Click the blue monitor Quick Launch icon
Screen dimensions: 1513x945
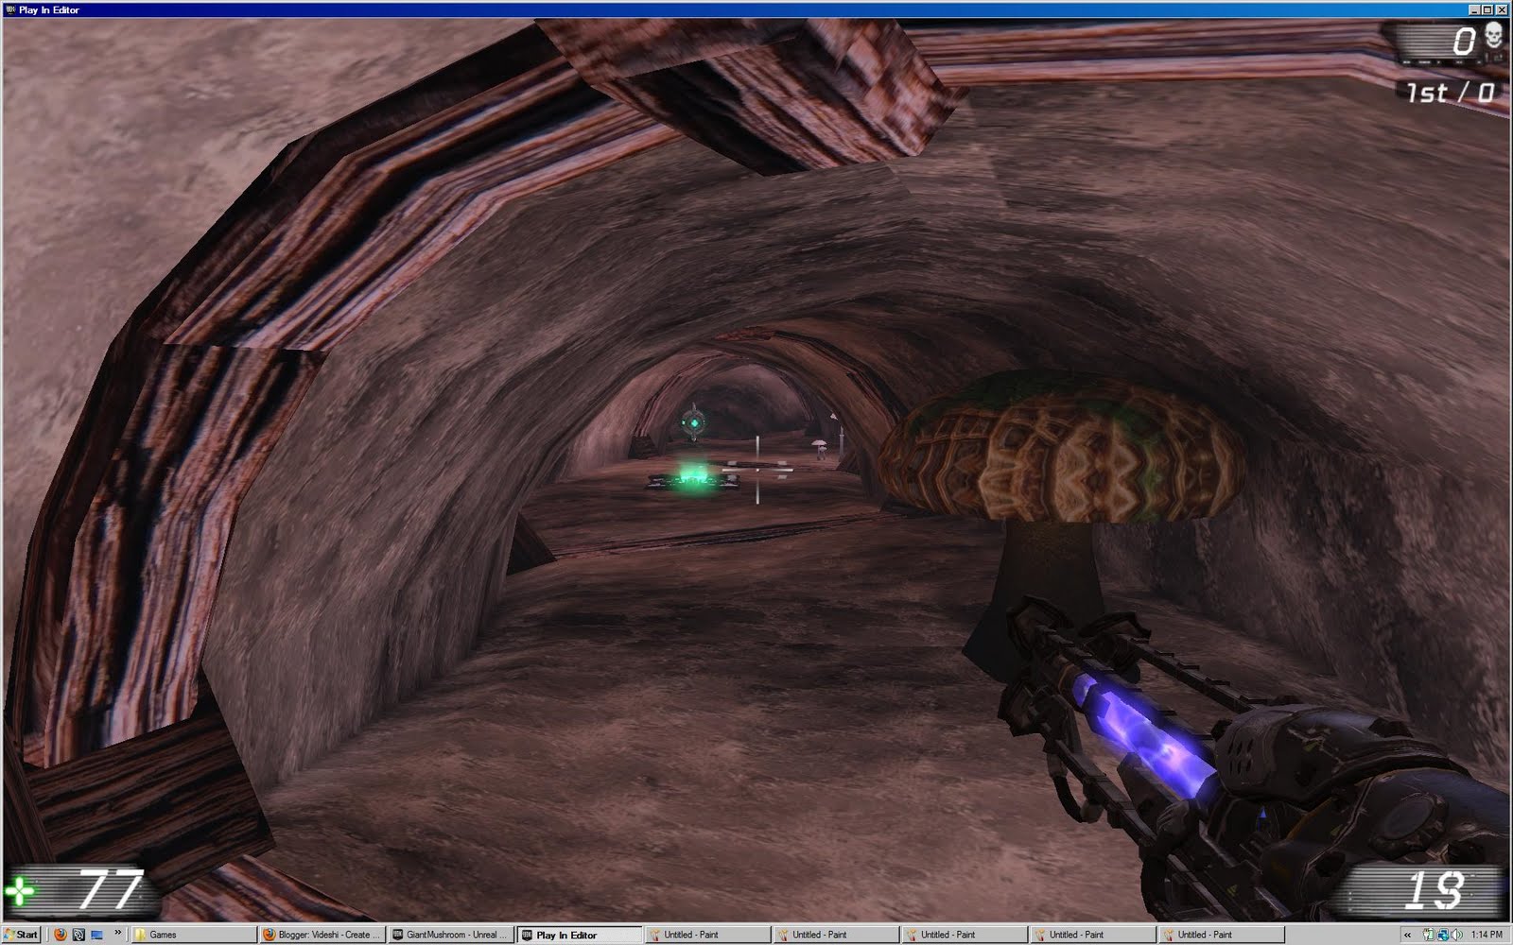pyautogui.click(x=96, y=935)
